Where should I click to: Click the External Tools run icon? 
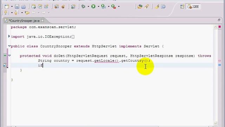point(114,6)
